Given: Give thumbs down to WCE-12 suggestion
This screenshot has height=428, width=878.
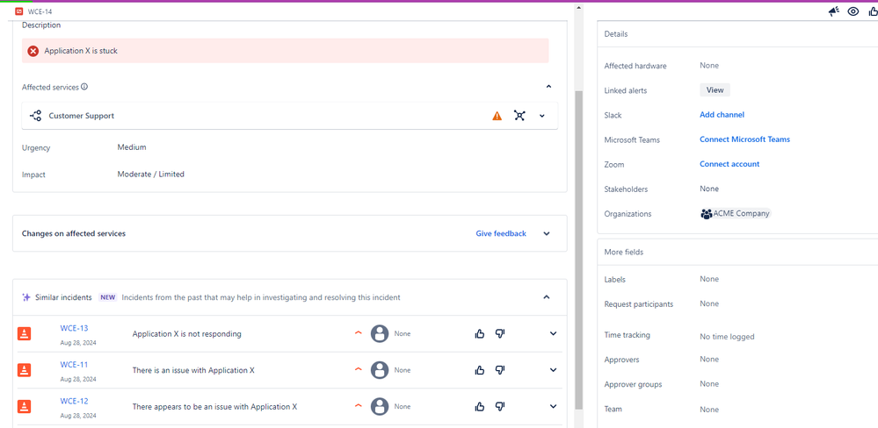Looking at the screenshot, I should pyautogui.click(x=500, y=406).
